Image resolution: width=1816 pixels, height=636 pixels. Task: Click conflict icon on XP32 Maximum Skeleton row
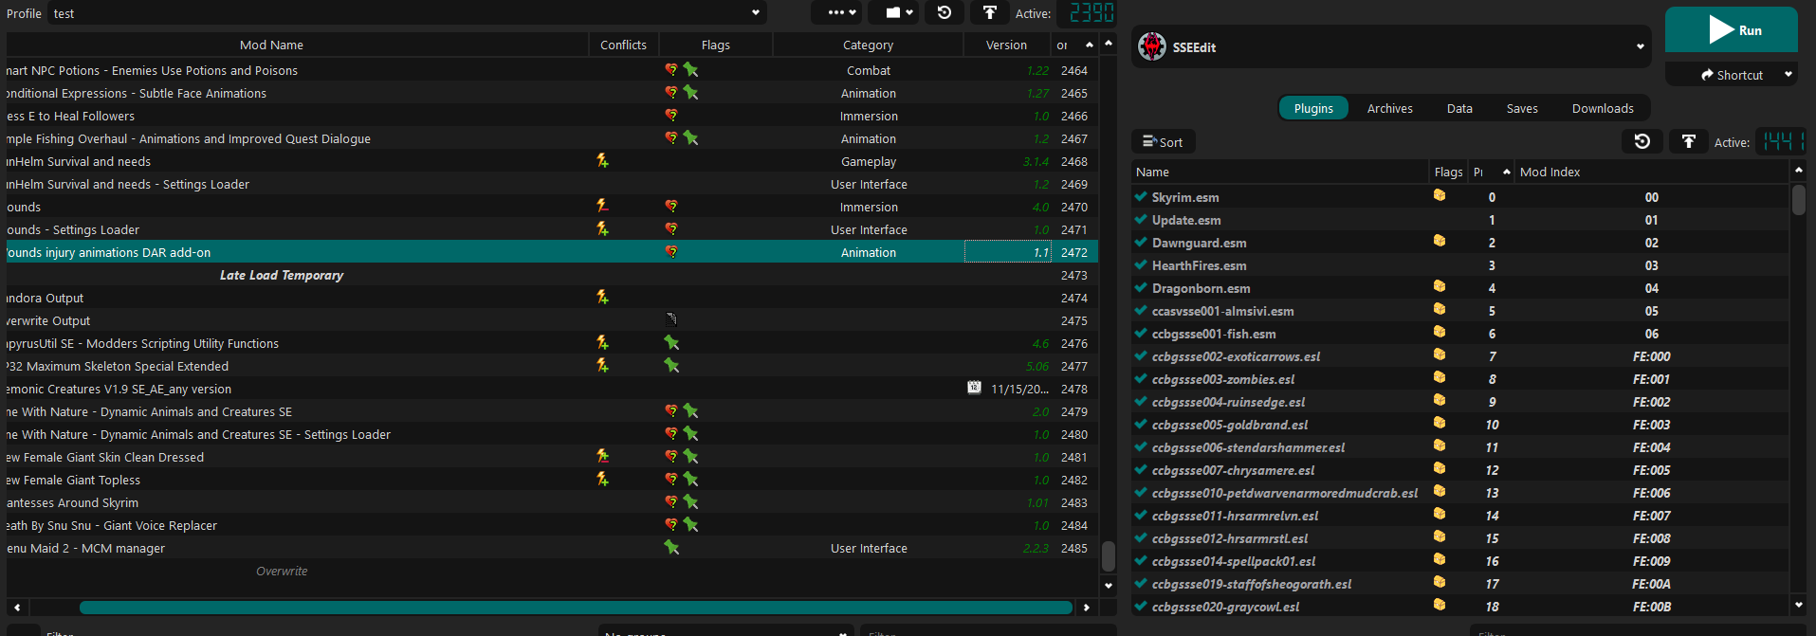coord(602,365)
